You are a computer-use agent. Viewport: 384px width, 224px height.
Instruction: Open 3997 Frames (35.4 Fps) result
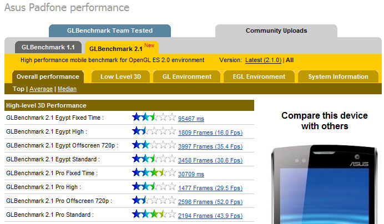[210, 146]
